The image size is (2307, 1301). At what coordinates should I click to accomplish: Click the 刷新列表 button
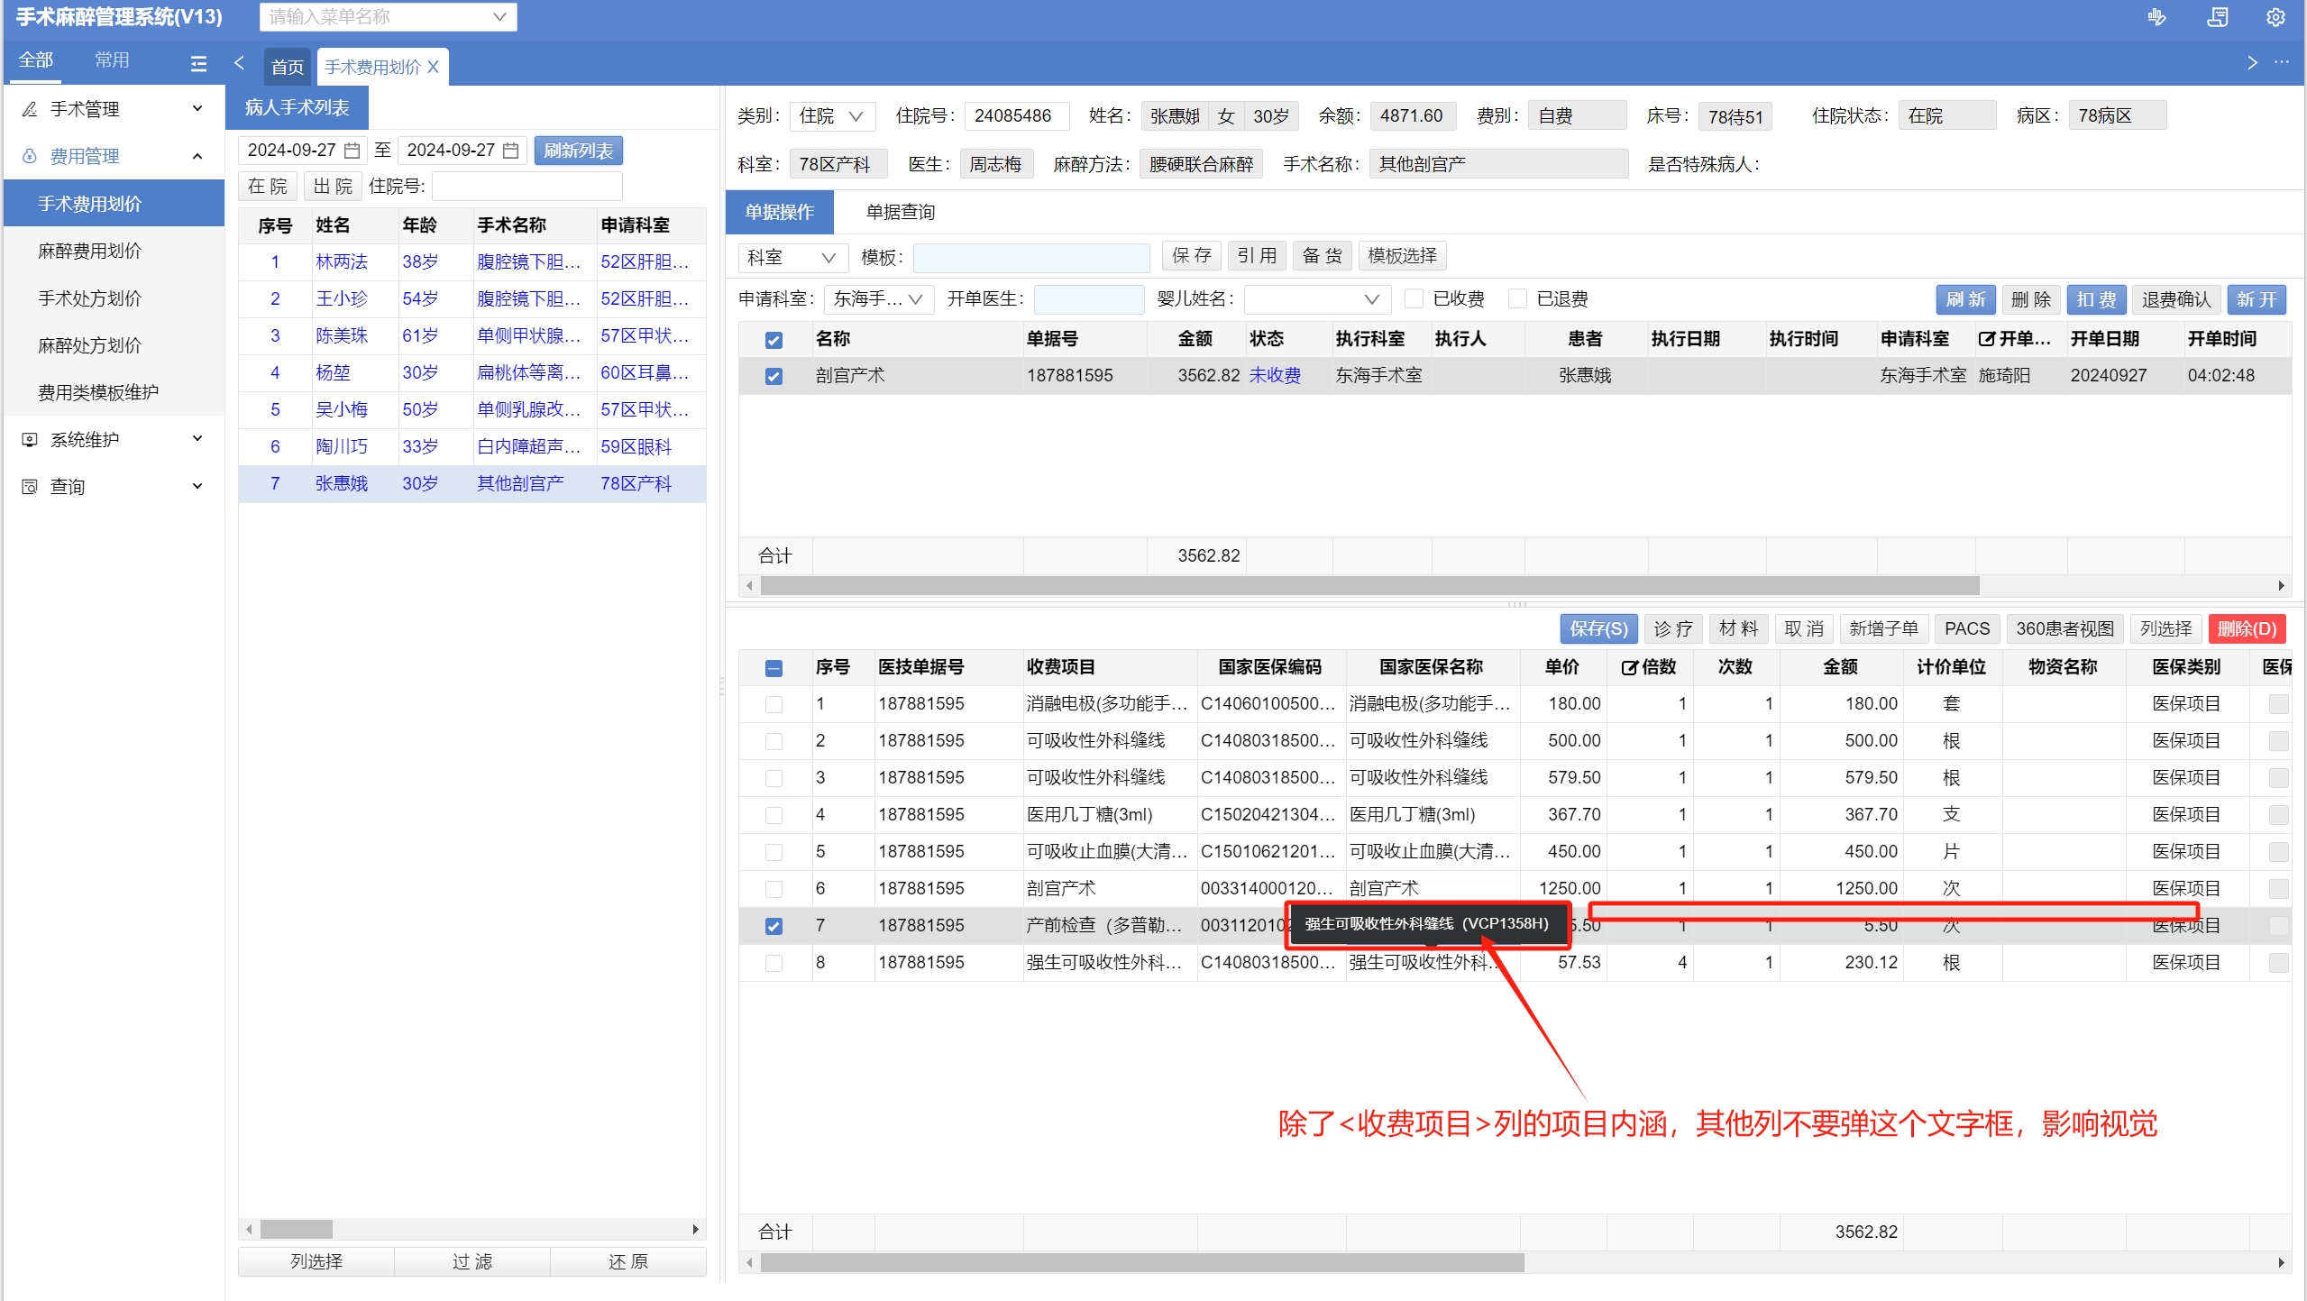(578, 151)
